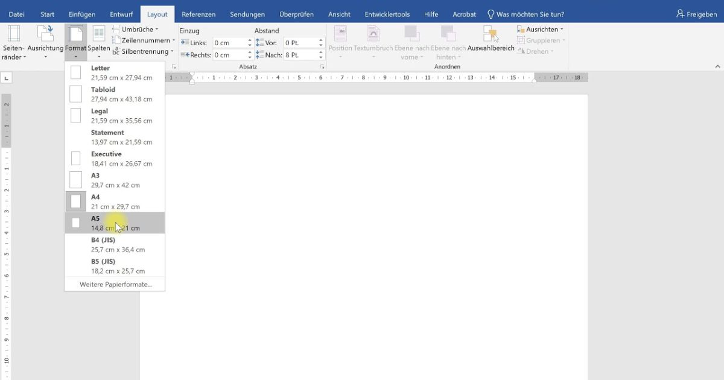
Task: Increase the Links indent value
Action: [x=250, y=40]
